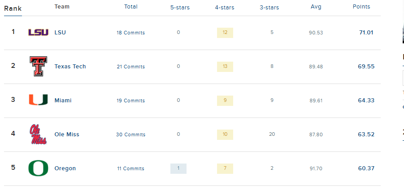This screenshot has height=189, width=404.
Task: Click the Miami U logo
Action: click(x=38, y=100)
